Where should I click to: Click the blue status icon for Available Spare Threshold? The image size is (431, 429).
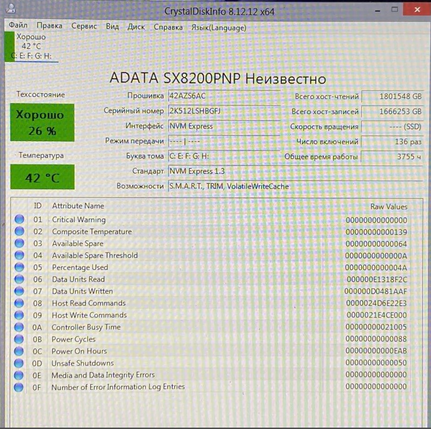19,255
